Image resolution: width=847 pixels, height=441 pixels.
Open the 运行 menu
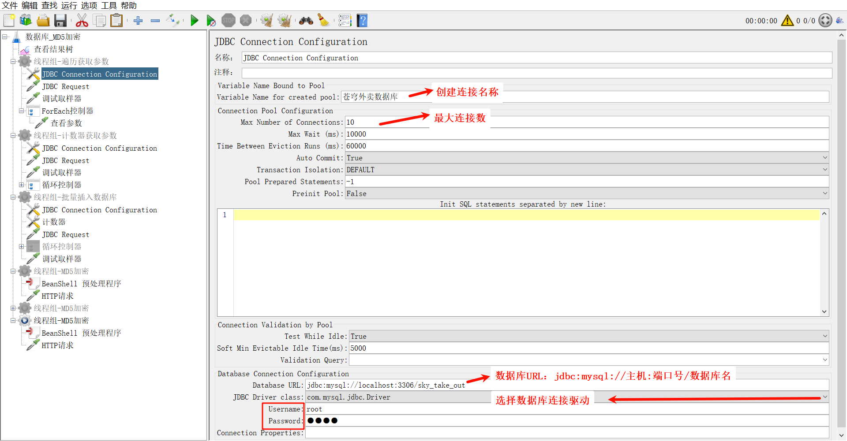[x=69, y=5]
